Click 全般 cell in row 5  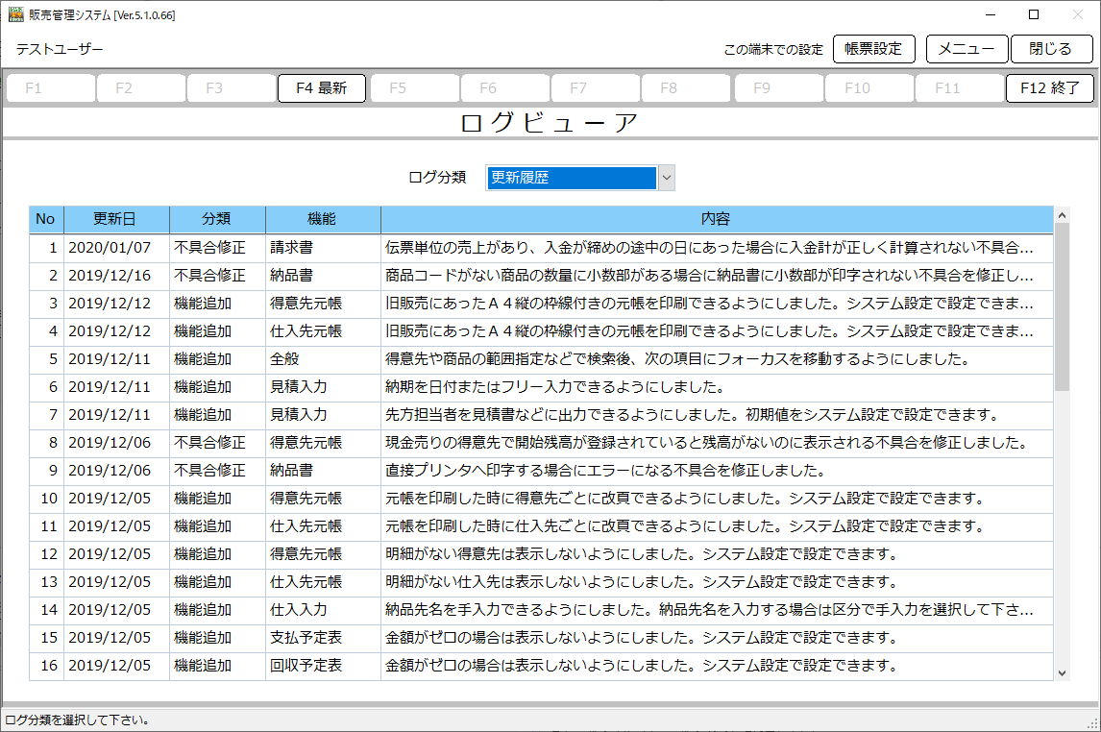coord(323,359)
